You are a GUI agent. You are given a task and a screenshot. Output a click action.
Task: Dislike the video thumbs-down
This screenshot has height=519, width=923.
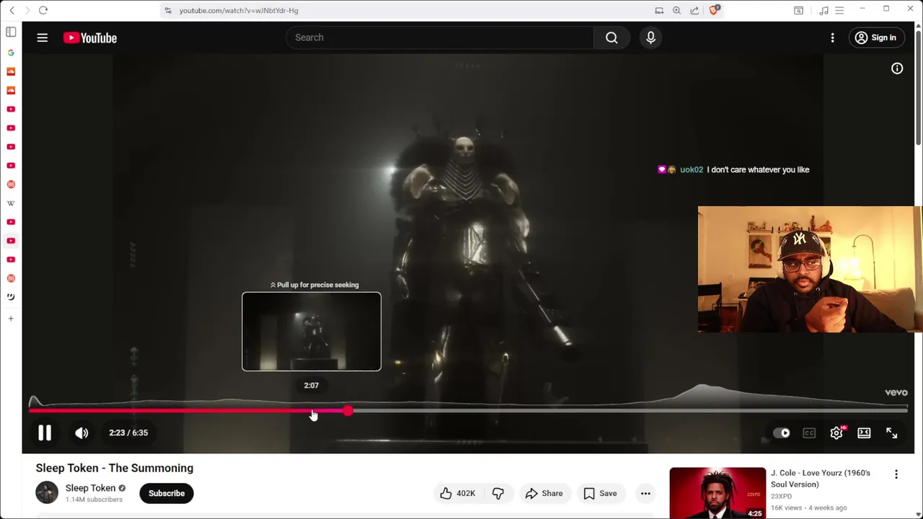coord(498,493)
